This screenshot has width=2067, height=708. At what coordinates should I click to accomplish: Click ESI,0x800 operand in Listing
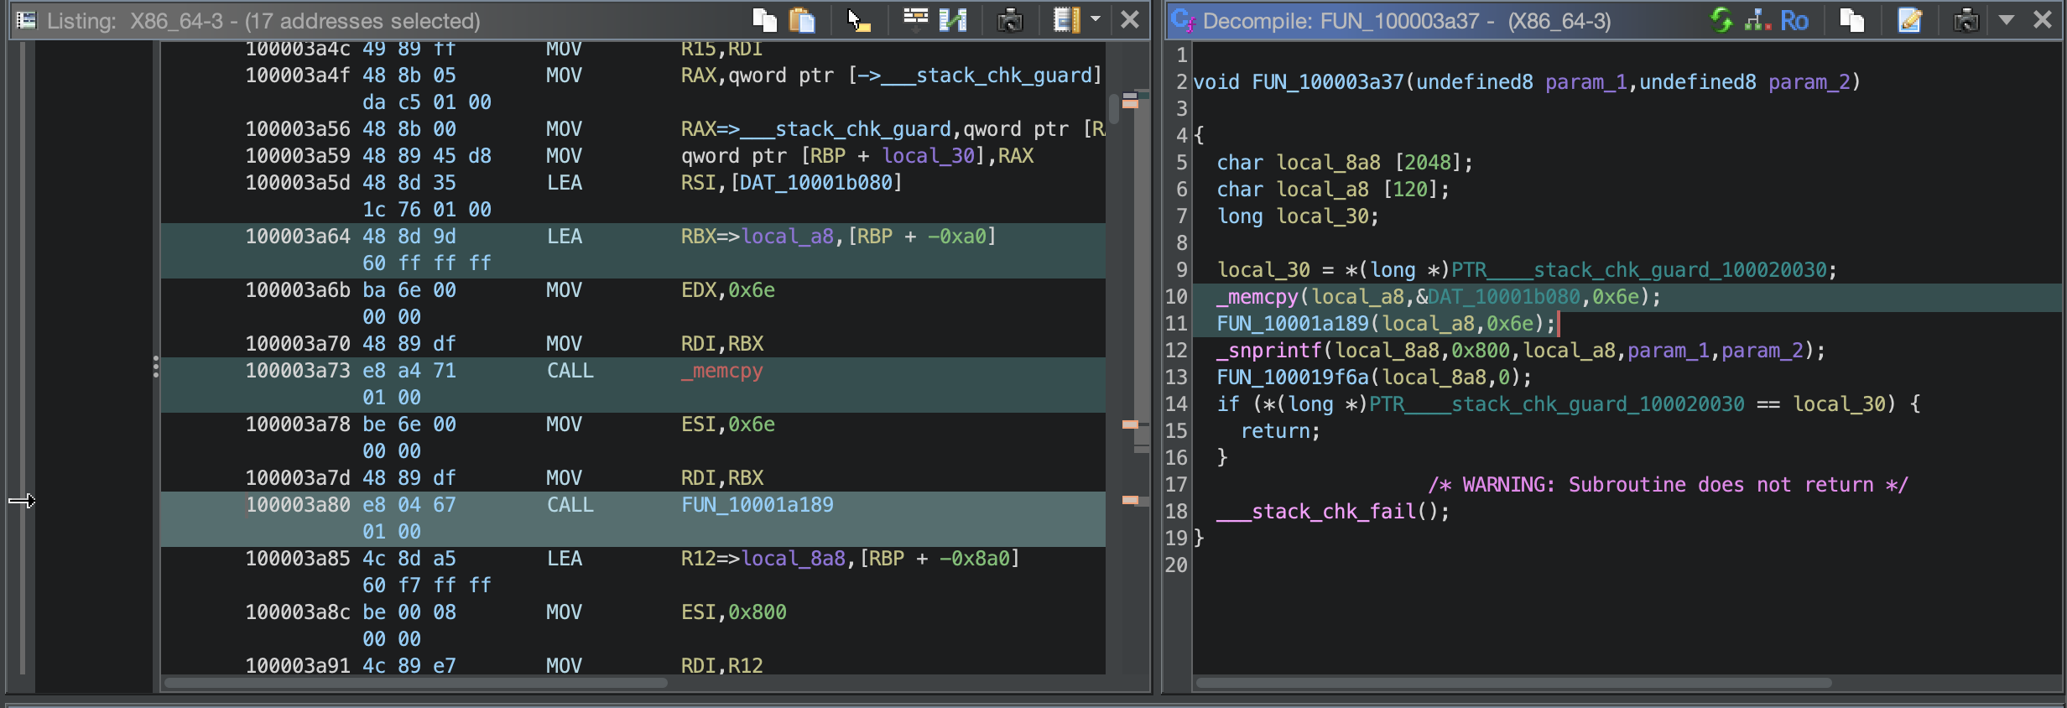point(733,612)
